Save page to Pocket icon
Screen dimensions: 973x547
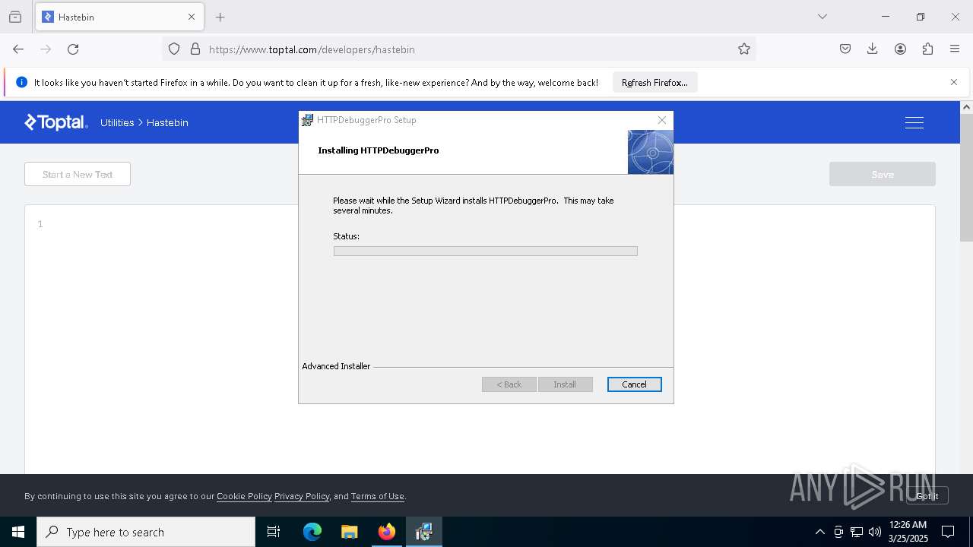click(845, 49)
